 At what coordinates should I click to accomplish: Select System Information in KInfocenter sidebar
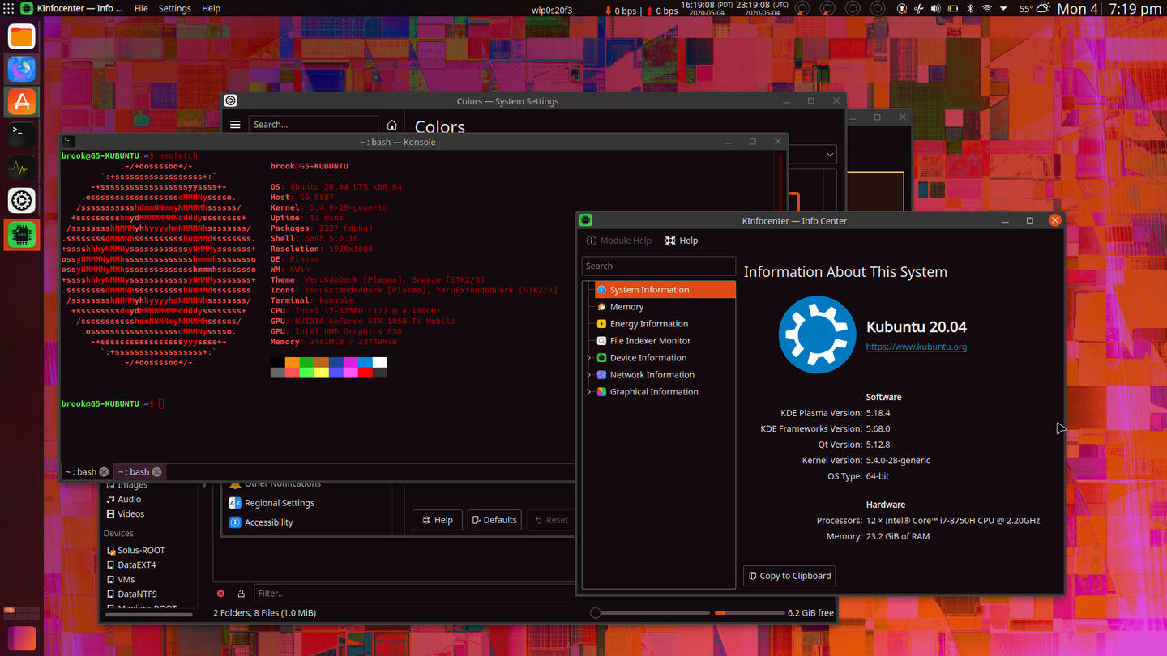[665, 290]
